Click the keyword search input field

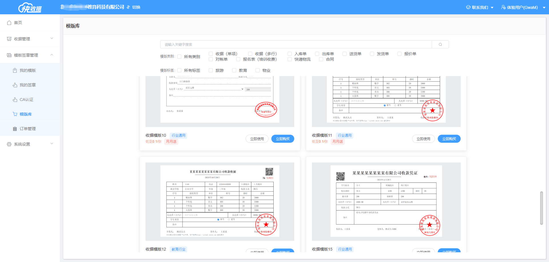click(296, 44)
